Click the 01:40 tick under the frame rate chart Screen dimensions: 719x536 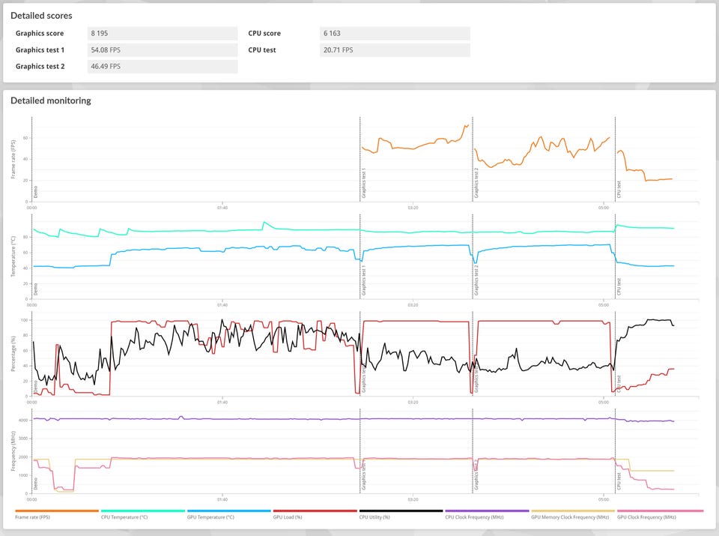(222, 208)
